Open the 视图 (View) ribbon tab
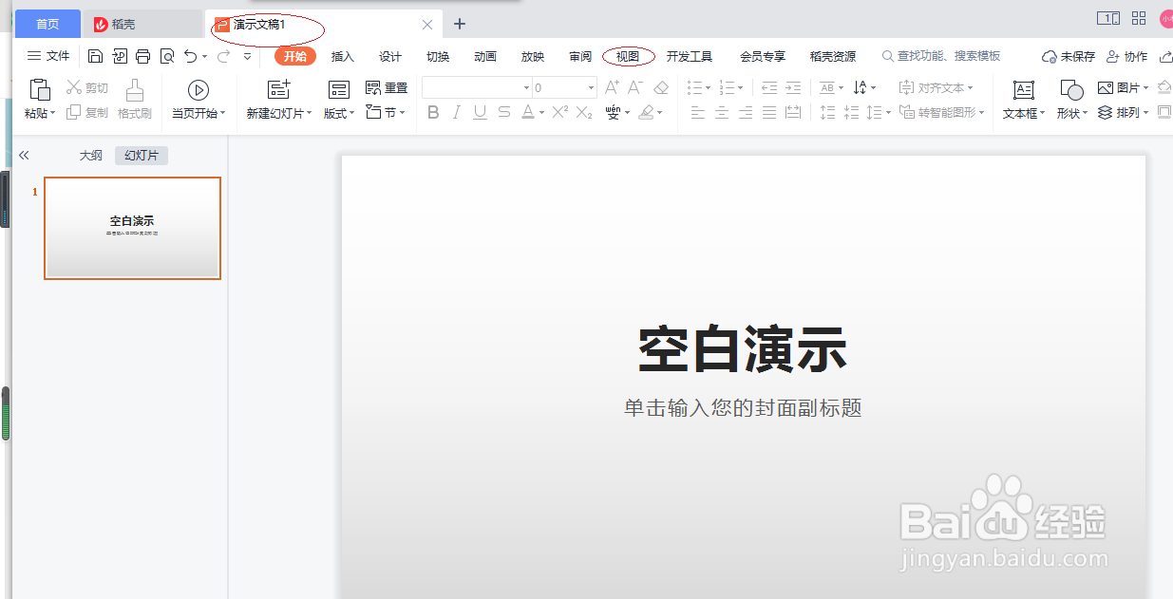The width and height of the screenshot is (1173, 599). coord(627,56)
